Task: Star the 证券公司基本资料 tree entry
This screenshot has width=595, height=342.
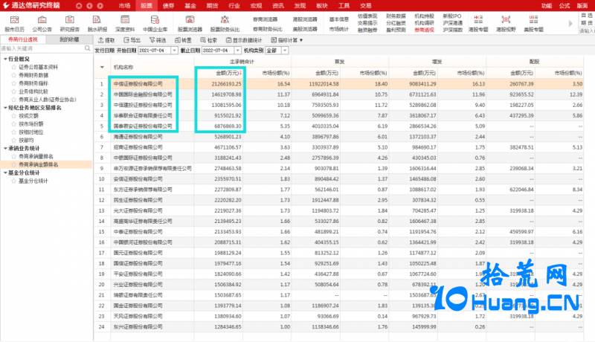Action: coord(14,67)
